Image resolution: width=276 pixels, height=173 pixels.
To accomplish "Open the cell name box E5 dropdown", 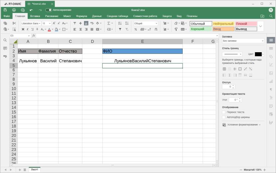I will (29, 36).
